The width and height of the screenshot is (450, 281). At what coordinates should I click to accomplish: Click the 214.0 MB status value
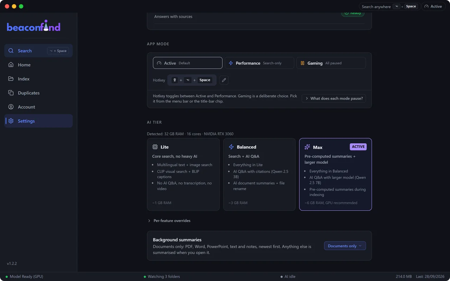(404, 277)
